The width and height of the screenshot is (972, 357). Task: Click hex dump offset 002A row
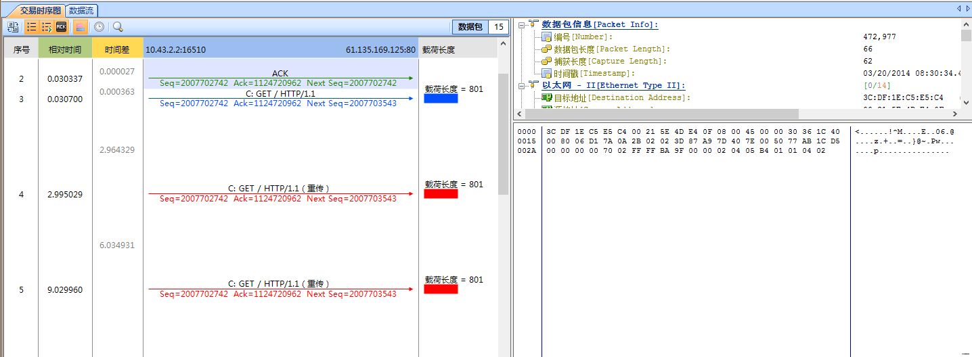click(x=527, y=150)
